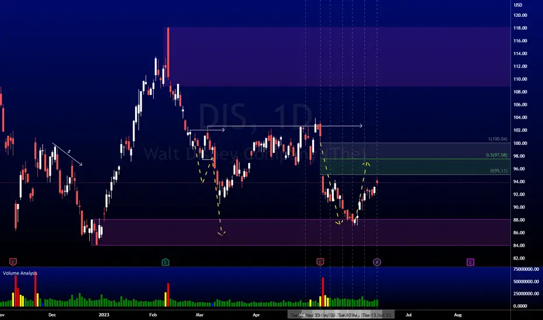Click the Aug label on time axis
This screenshot has height=320, width=543.
tap(458, 315)
